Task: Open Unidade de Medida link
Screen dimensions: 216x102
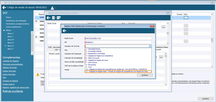Action: pyautogui.click(x=10, y=81)
